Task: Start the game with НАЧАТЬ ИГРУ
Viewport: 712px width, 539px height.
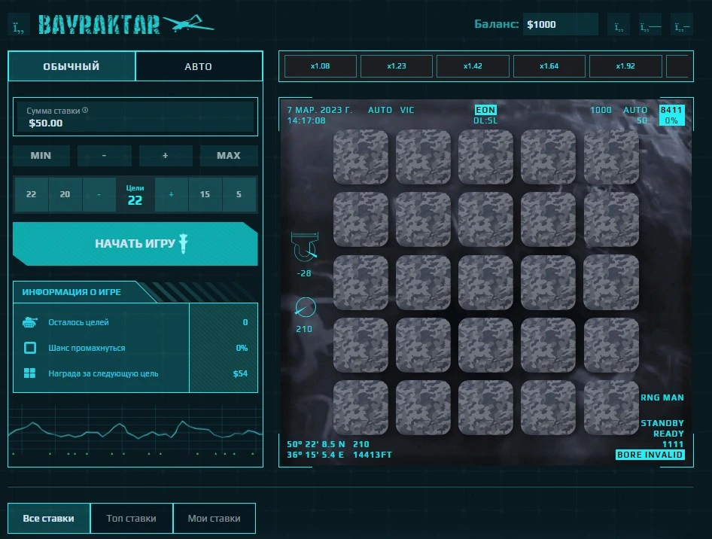Action: pos(135,244)
